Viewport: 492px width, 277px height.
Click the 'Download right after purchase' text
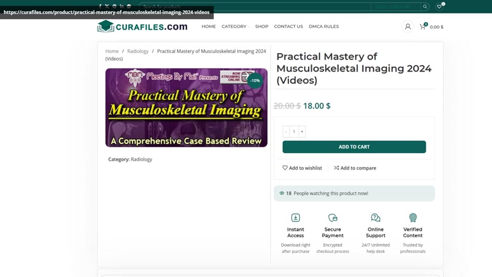tap(295, 248)
